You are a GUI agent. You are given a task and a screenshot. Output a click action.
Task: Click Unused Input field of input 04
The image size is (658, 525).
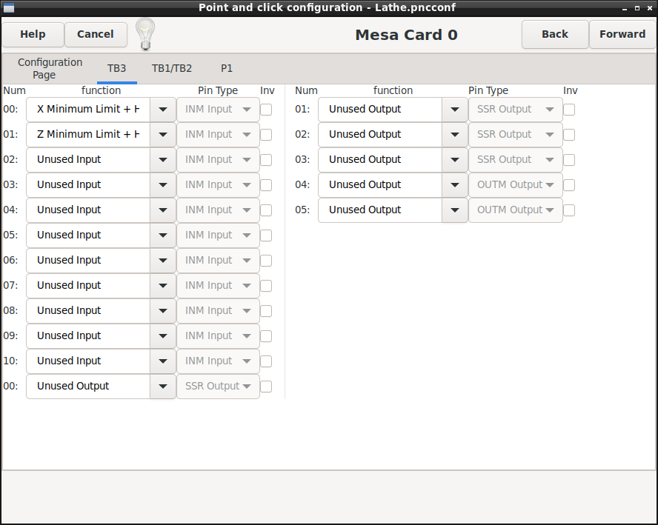tap(88, 210)
